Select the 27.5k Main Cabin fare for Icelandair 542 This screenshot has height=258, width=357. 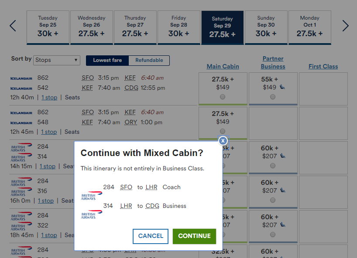[223, 97]
